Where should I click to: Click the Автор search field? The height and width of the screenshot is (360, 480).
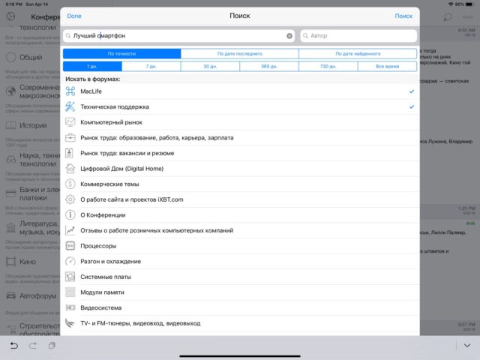(x=358, y=36)
